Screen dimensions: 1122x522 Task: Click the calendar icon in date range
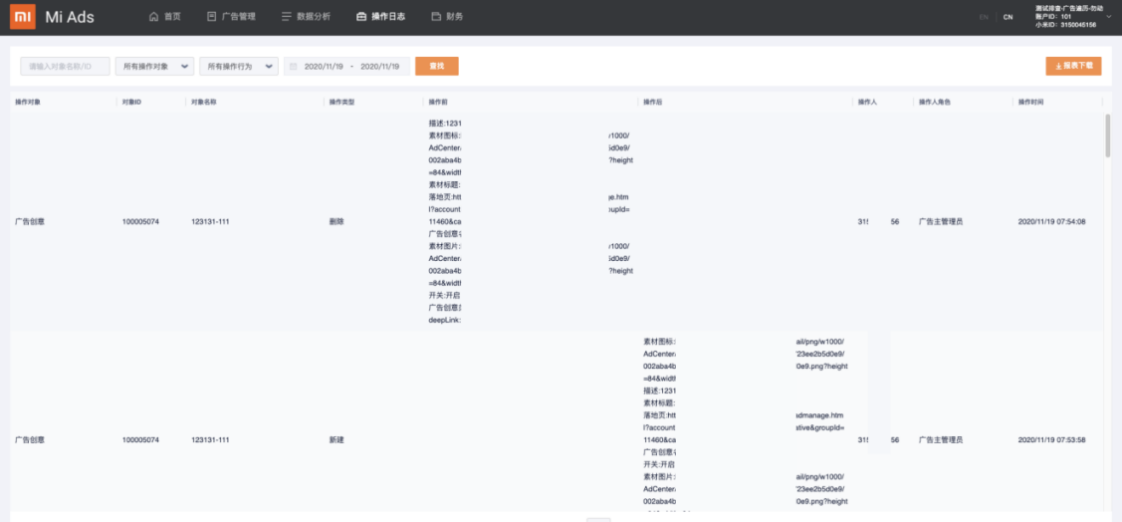pos(294,67)
